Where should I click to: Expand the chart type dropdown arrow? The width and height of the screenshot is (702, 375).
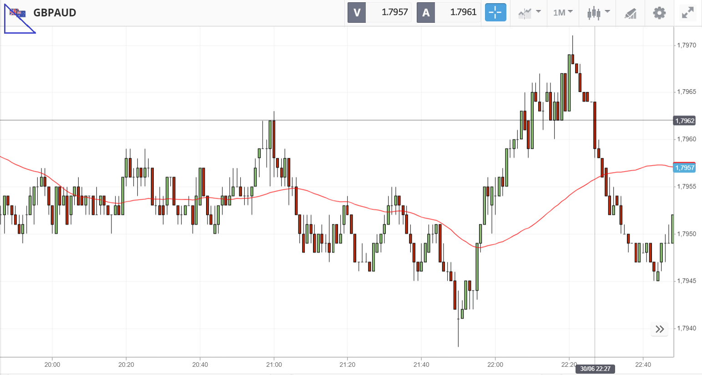607,12
